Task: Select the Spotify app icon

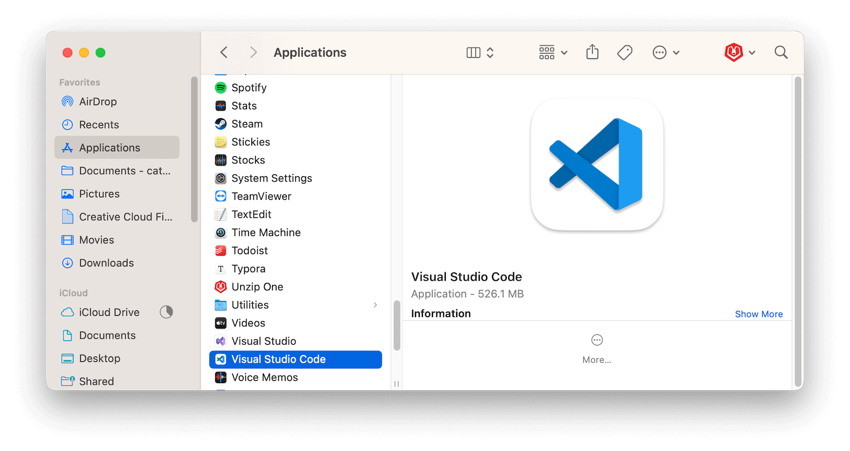Action: [220, 88]
